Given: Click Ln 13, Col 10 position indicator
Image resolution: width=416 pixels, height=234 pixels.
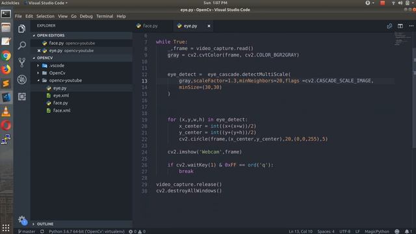Looking at the screenshot, I should click(x=300, y=231).
